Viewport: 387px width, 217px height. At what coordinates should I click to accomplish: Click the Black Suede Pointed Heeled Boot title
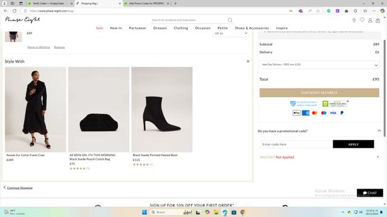coord(155,156)
